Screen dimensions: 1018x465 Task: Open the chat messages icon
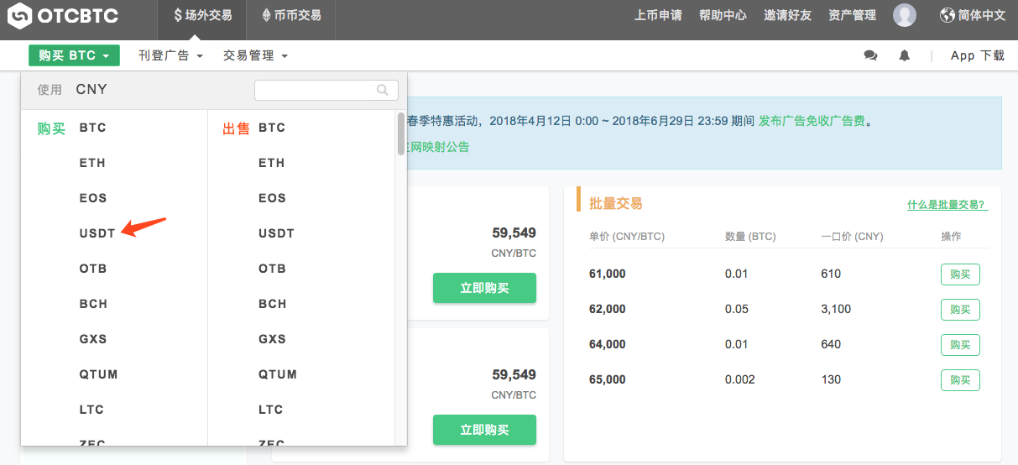pyautogui.click(x=870, y=55)
